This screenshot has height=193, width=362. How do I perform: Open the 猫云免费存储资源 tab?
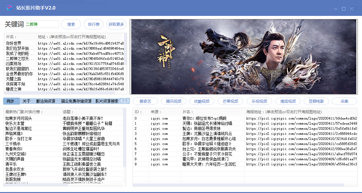pos(76,101)
